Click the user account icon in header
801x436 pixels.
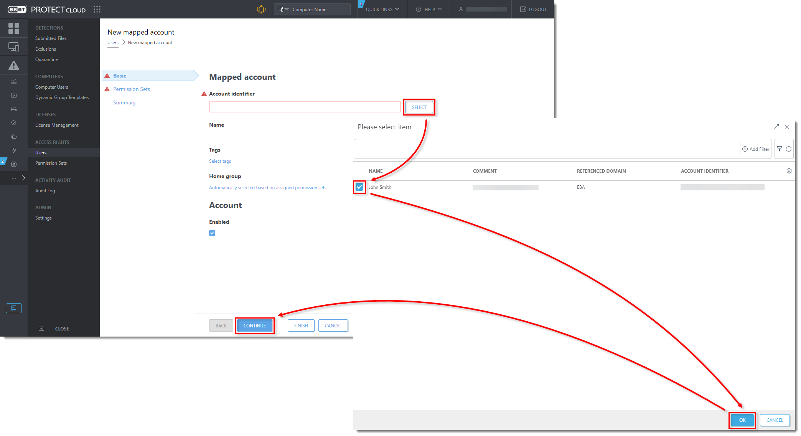point(461,9)
